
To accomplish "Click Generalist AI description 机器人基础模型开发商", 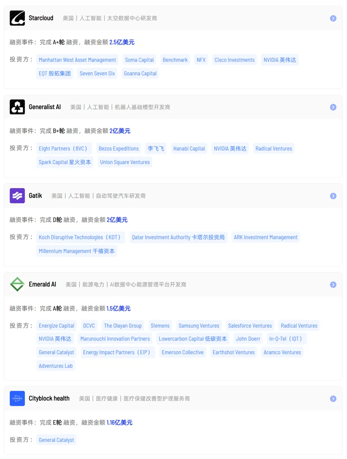I will (x=142, y=107).
